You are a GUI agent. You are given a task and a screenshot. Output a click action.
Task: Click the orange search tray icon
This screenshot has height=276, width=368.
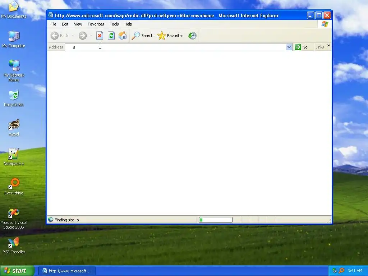[341, 271]
